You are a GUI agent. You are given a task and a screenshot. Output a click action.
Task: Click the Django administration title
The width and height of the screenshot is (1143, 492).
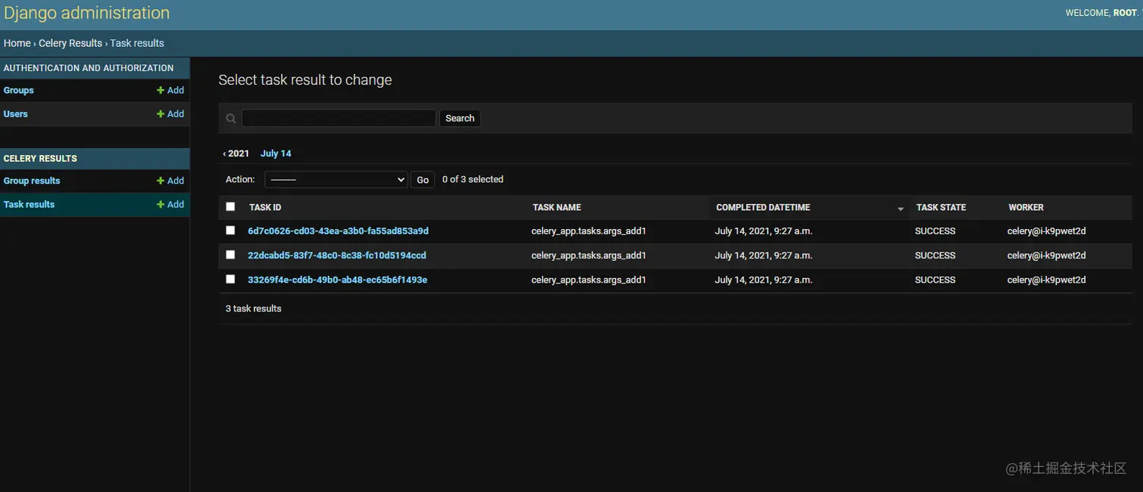87,13
